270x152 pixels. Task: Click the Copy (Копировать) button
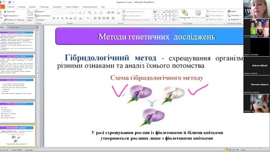pos(11,16)
